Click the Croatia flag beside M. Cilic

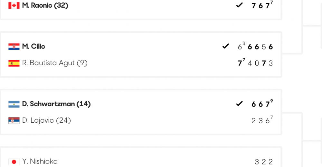click(x=14, y=47)
